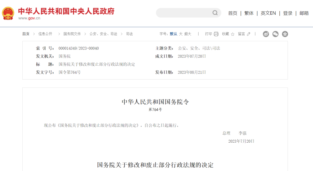The image size is (313, 171).
Task: Go to 国务院文件 in breadcrumb
Action: point(72,34)
